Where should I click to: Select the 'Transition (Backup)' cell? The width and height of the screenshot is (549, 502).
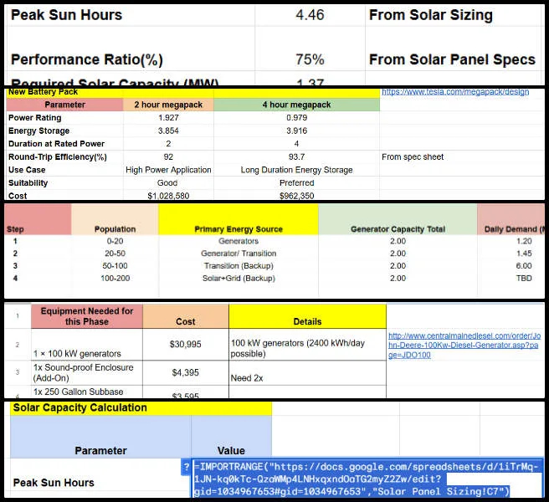(x=239, y=266)
